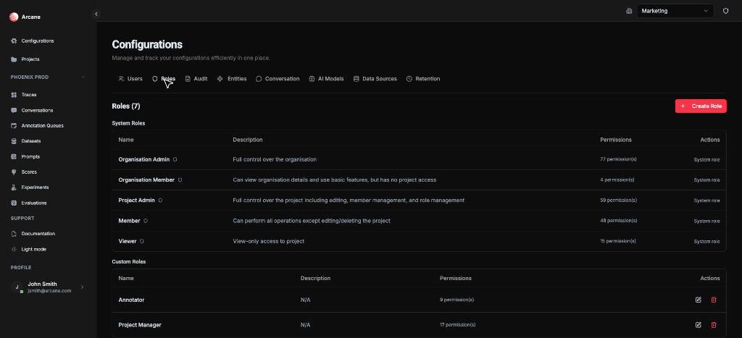Screen dimensions: 742x338
Task: Open the Documentation link
Action: [38, 234]
